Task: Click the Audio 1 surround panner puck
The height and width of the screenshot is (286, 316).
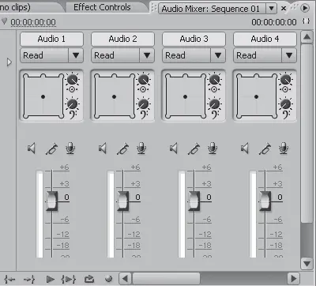Action: [x=43, y=97]
